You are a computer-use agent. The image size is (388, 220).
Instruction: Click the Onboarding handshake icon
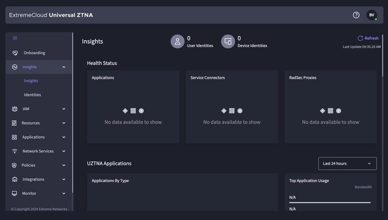click(x=15, y=53)
